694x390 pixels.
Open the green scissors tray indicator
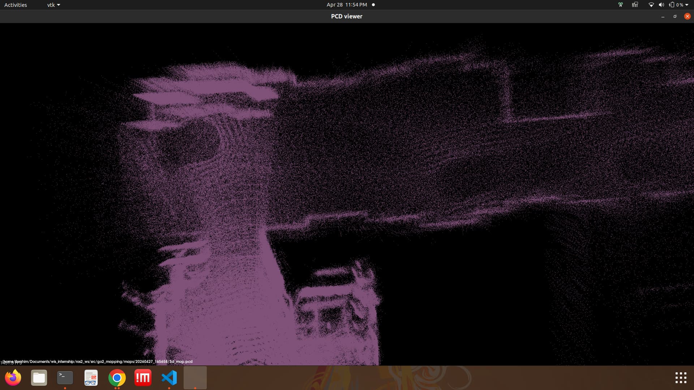pyautogui.click(x=621, y=5)
